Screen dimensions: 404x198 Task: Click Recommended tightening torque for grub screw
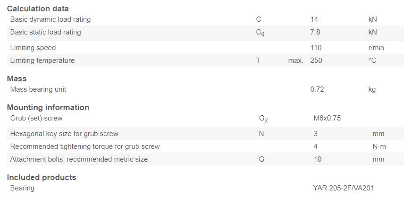85,146
